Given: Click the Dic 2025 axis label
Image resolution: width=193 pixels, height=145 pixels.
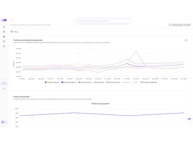Looking at the screenshot, I should coord(184,78).
